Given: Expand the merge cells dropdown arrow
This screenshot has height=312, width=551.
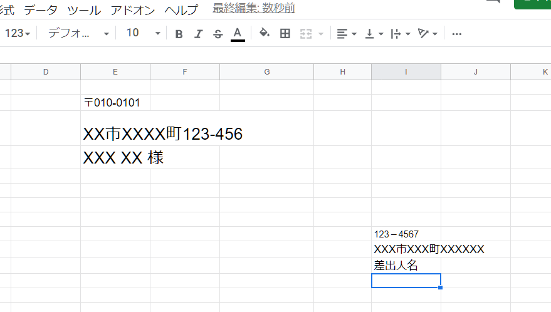Looking at the screenshot, I should tap(320, 34).
